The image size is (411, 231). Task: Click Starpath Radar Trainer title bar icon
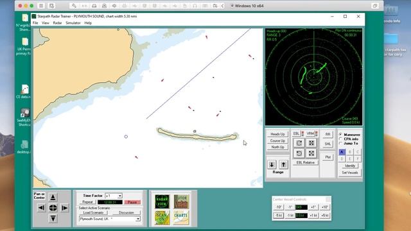coord(34,16)
